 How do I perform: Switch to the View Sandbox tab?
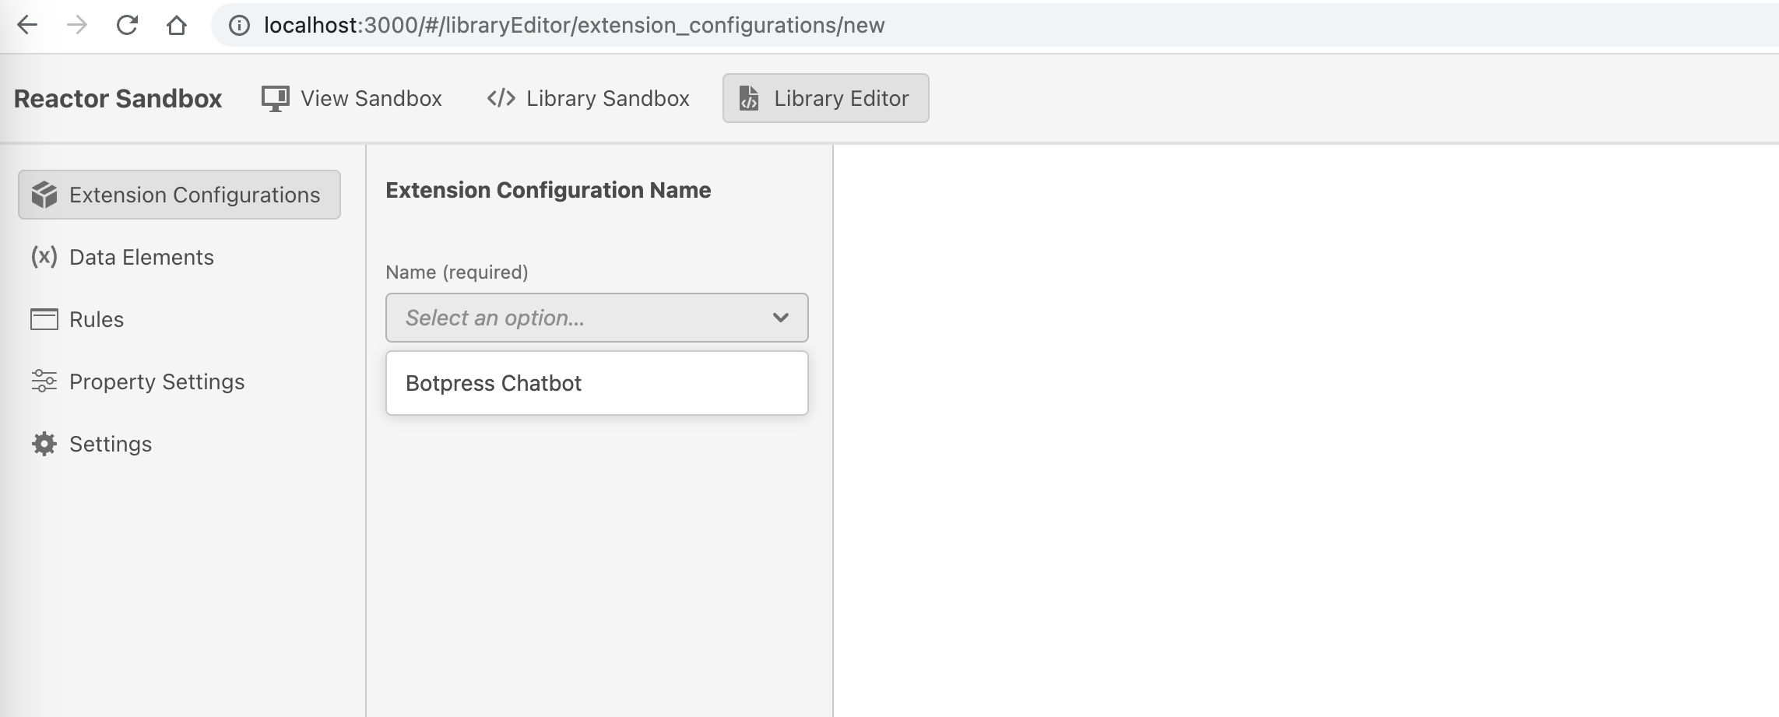351,97
